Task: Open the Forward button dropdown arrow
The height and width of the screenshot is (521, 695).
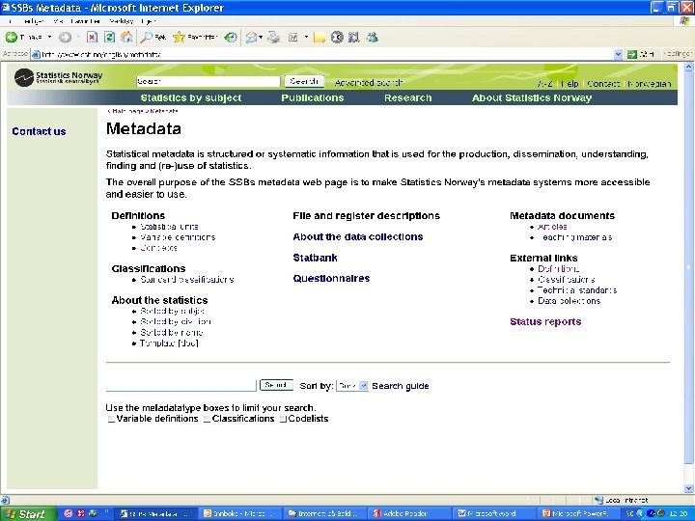Action: 78,38
